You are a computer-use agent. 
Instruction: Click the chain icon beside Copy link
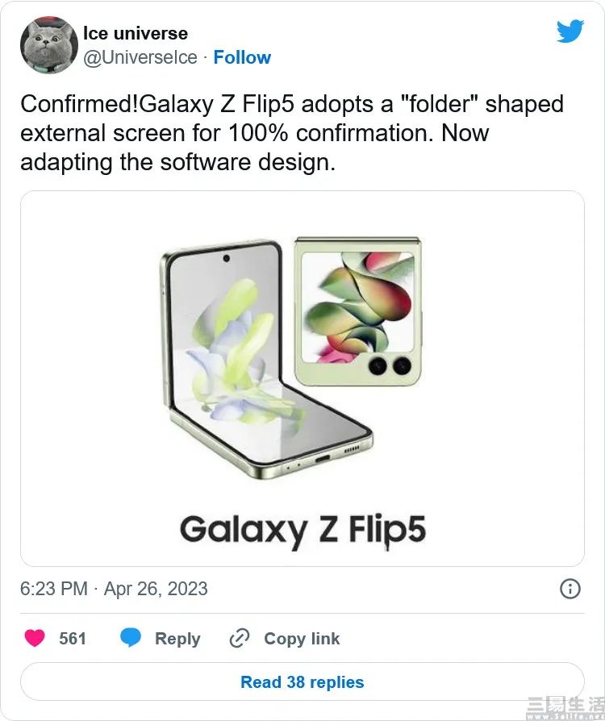(240, 639)
